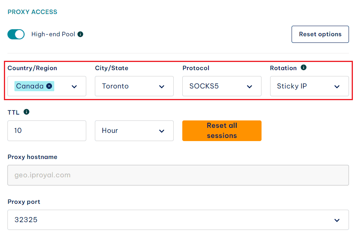Click the TTL value input field
356x235 pixels.
46,131
